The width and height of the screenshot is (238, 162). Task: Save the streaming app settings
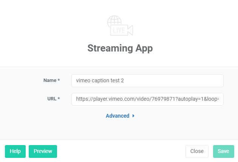click(223, 151)
